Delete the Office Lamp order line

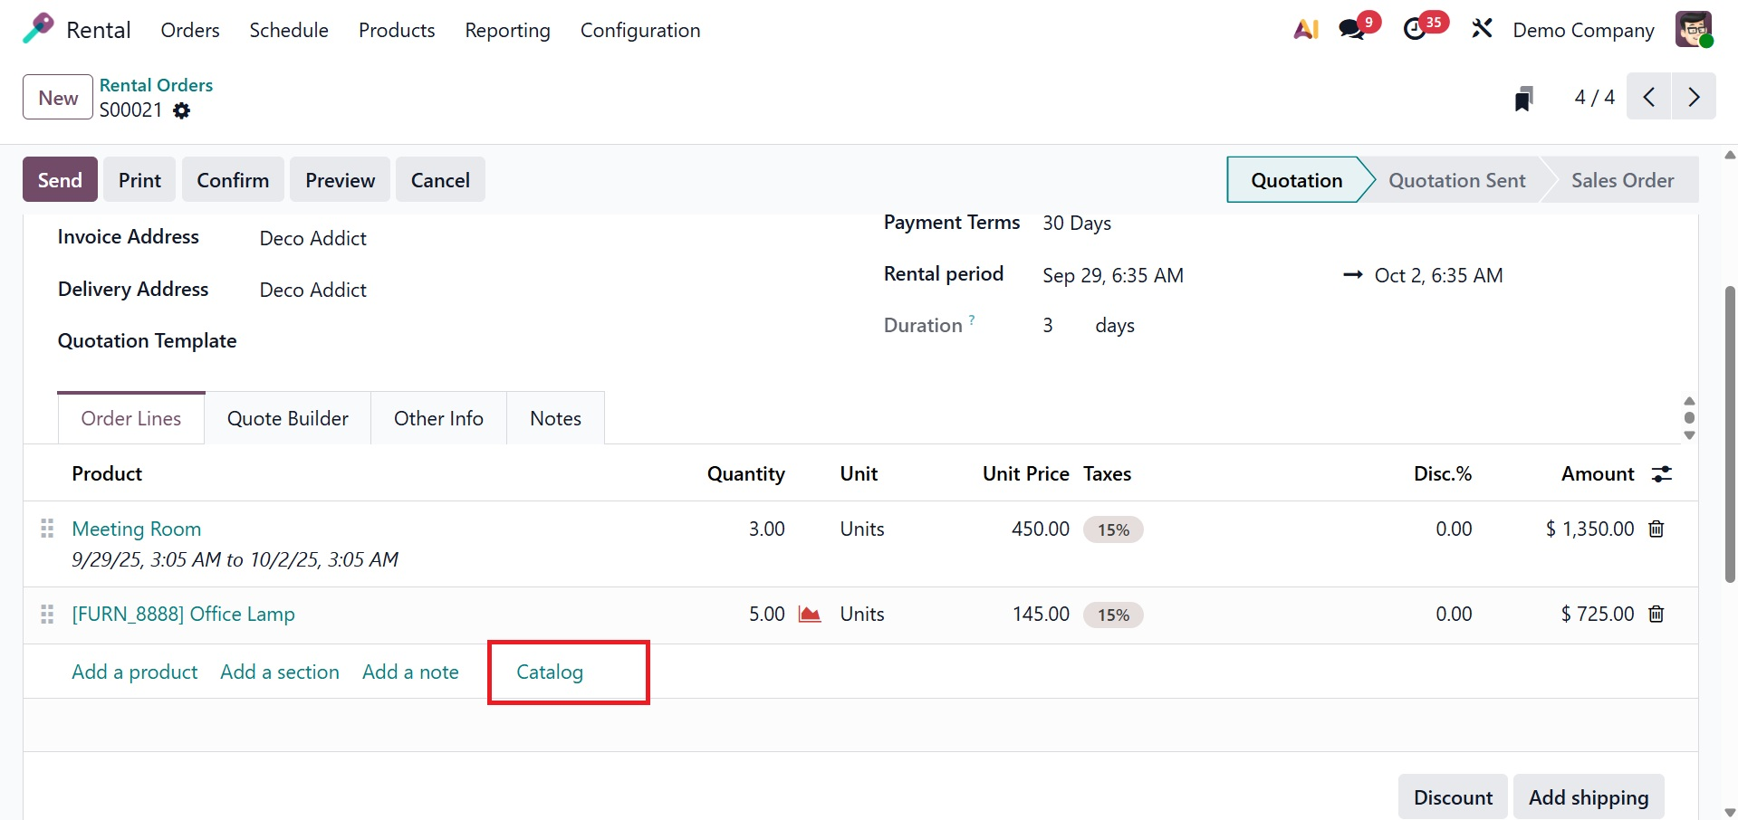(1656, 615)
